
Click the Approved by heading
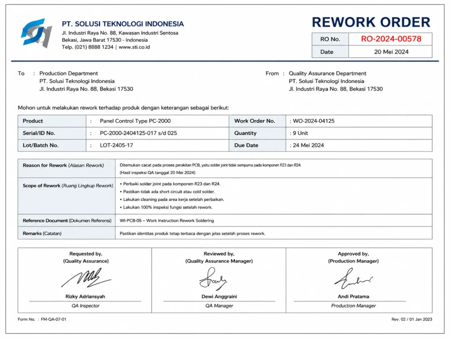353,254
